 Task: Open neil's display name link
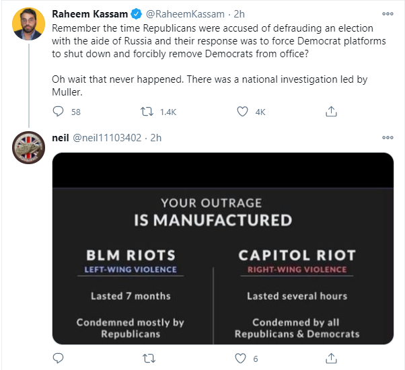click(61, 137)
